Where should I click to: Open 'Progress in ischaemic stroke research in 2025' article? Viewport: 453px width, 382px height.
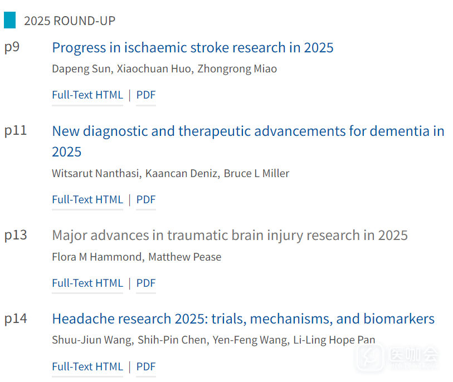click(x=192, y=47)
